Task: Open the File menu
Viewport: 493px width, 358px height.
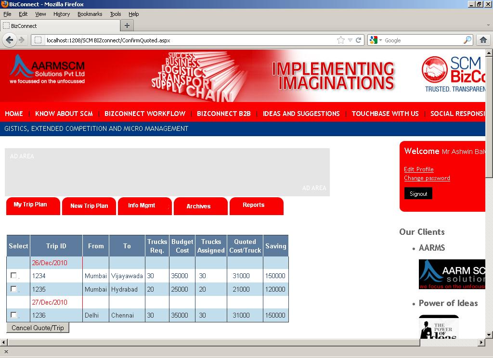Action: (x=7, y=14)
